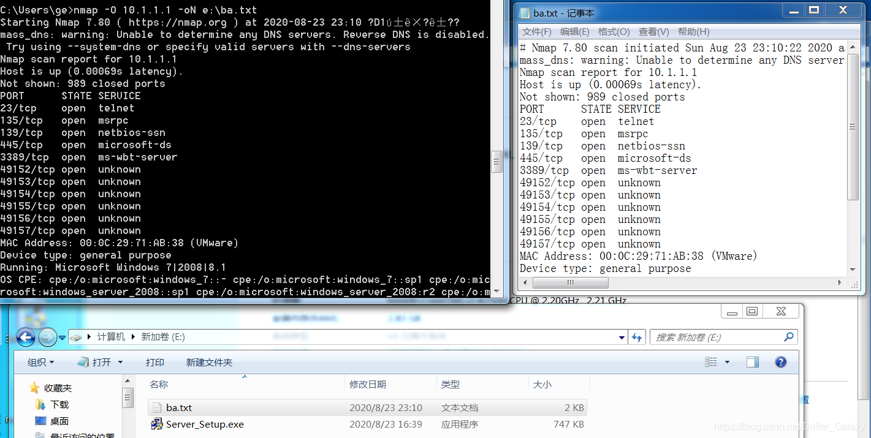Click the blue help icon in Explorer
Screen dimensions: 871x438
[780, 362]
